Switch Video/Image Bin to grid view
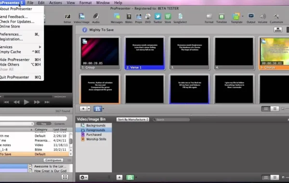Viewport: 289px width, 183px height. pyautogui.click(x=266, y=178)
